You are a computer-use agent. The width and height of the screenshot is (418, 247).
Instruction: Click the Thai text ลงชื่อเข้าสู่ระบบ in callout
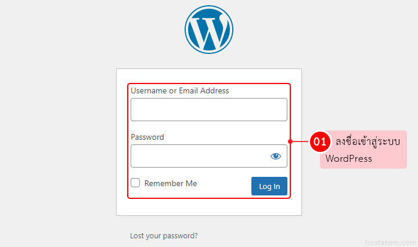tap(368, 141)
